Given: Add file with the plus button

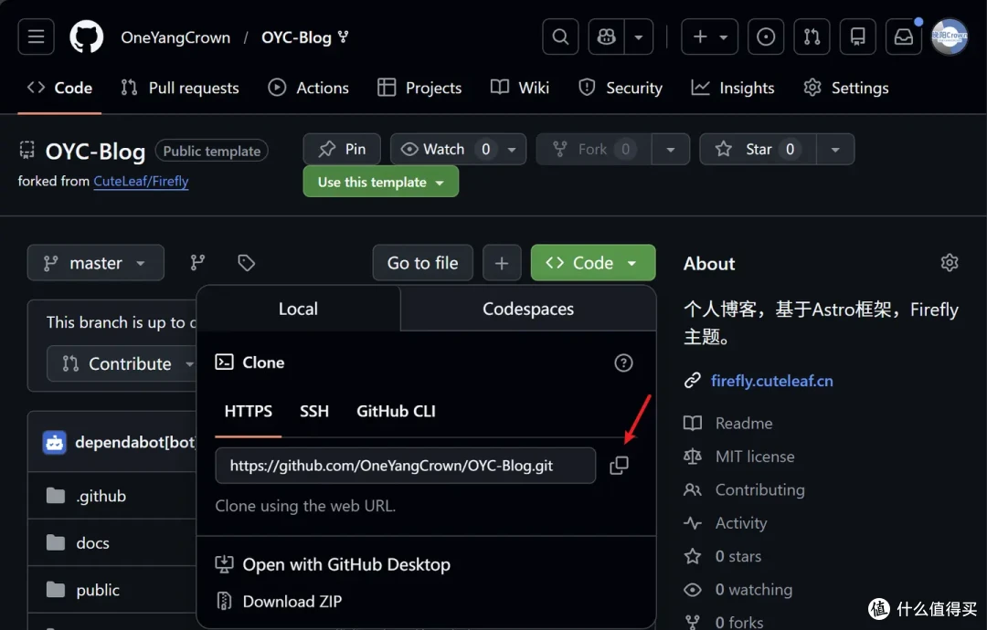Looking at the screenshot, I should [502, 263].
